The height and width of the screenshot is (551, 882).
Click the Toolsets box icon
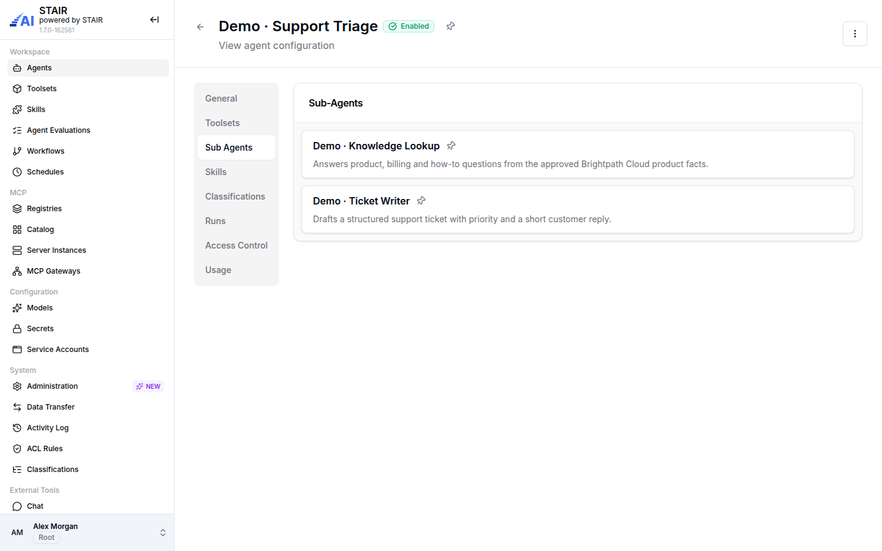(17, 89)
